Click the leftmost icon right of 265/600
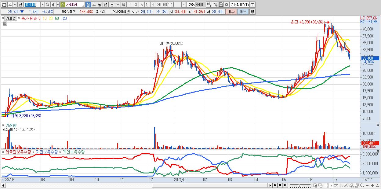381x189 pixels. (x=209, y=5)
